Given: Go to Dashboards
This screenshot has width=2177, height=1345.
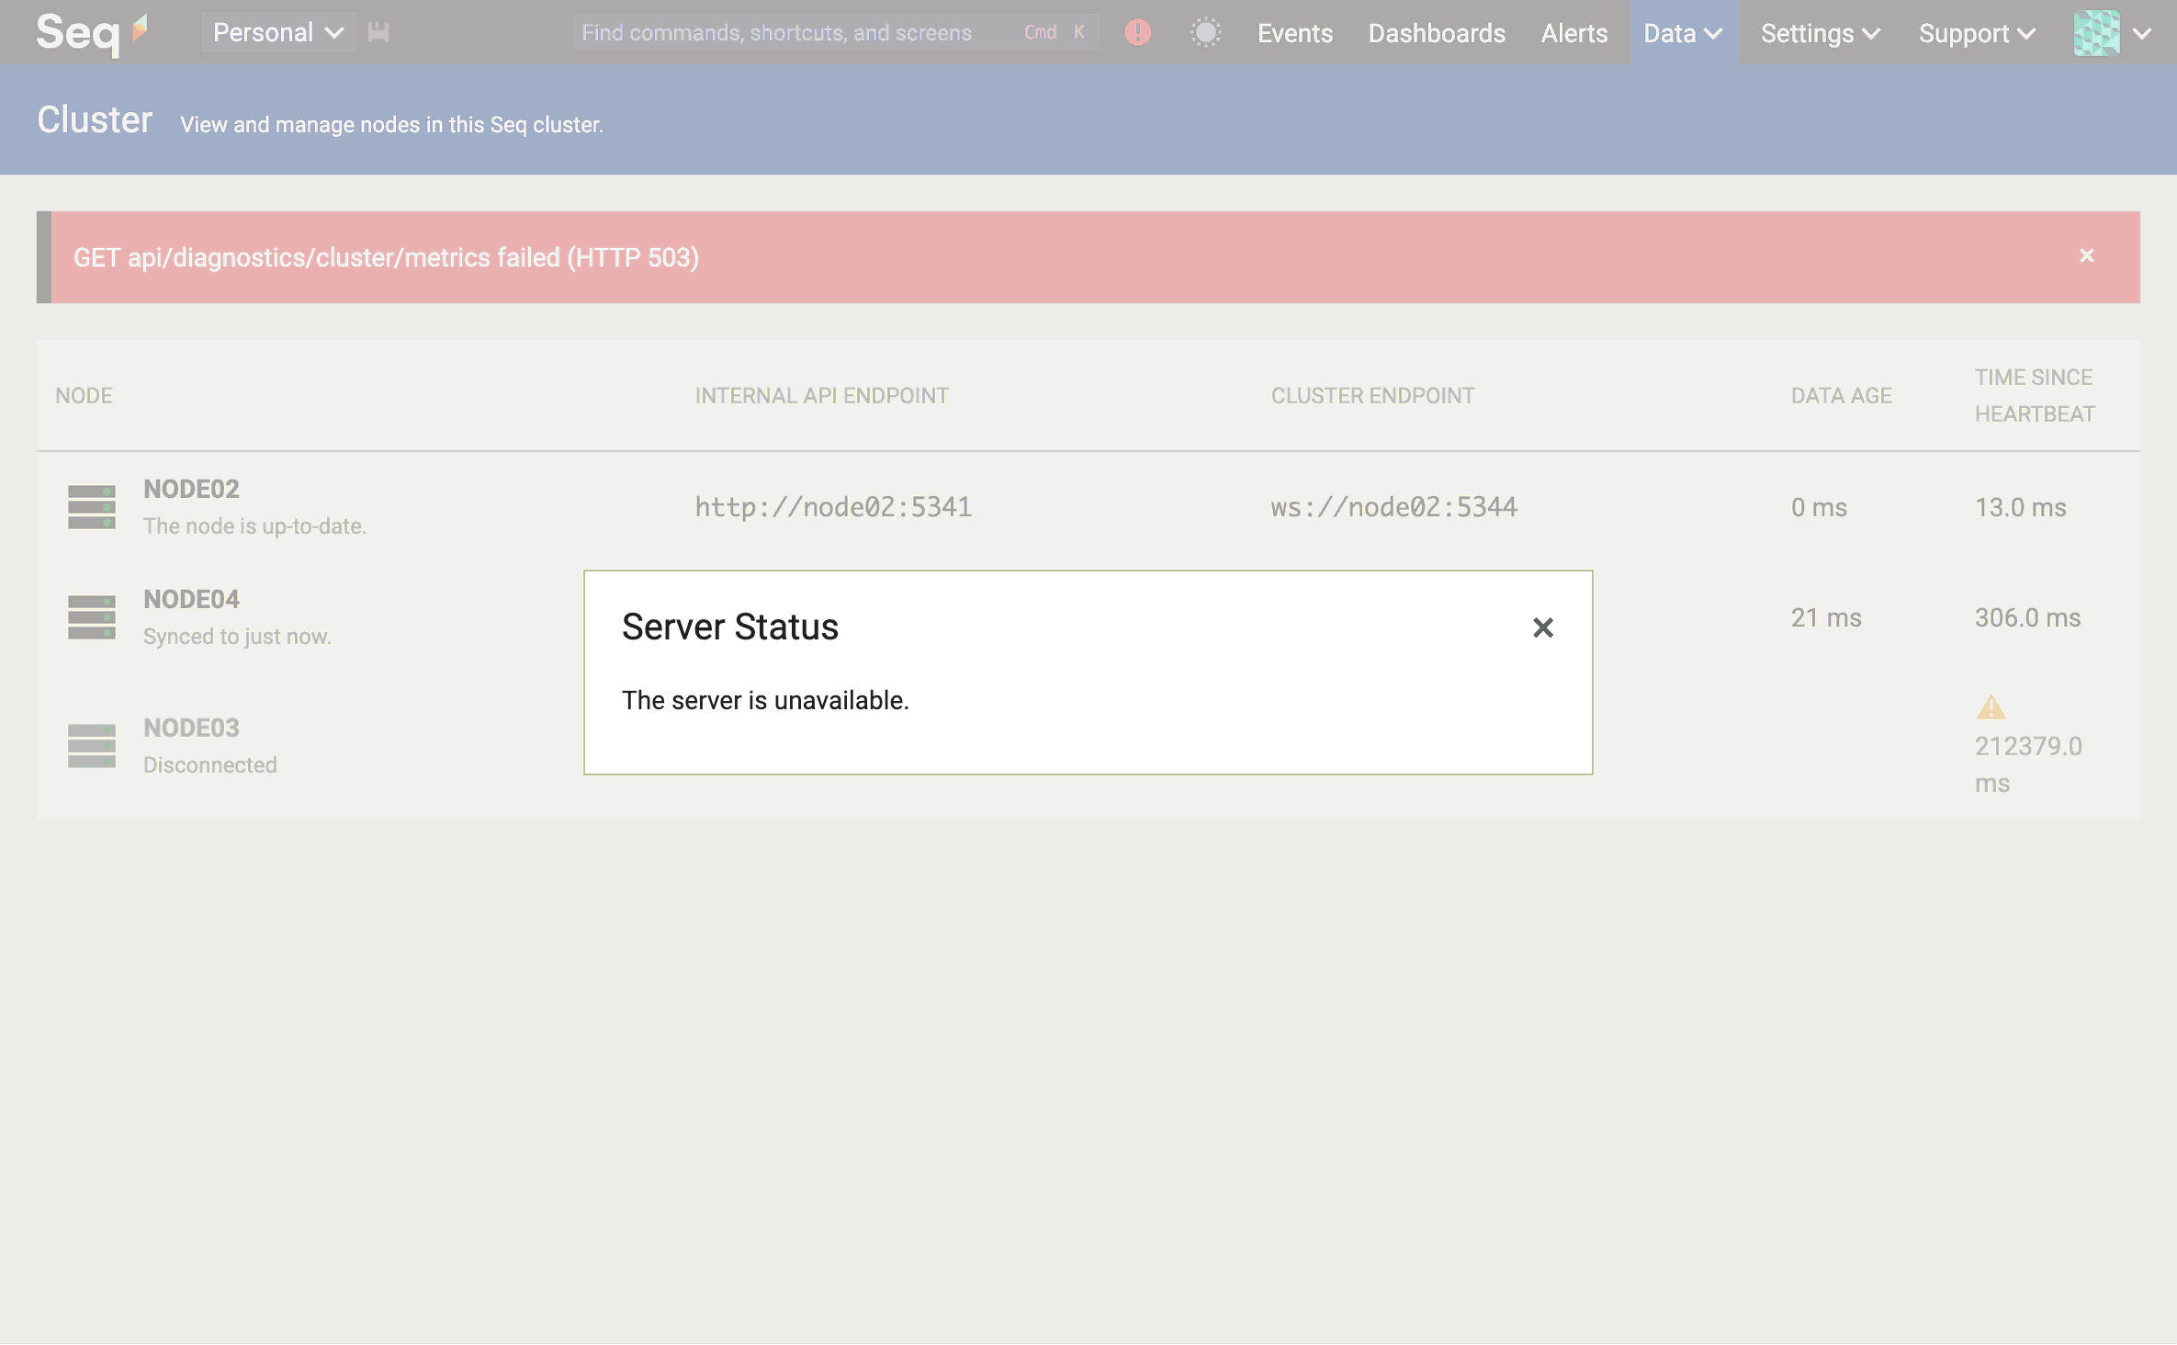Looking at the screenshot, I should click(1437, 33).
